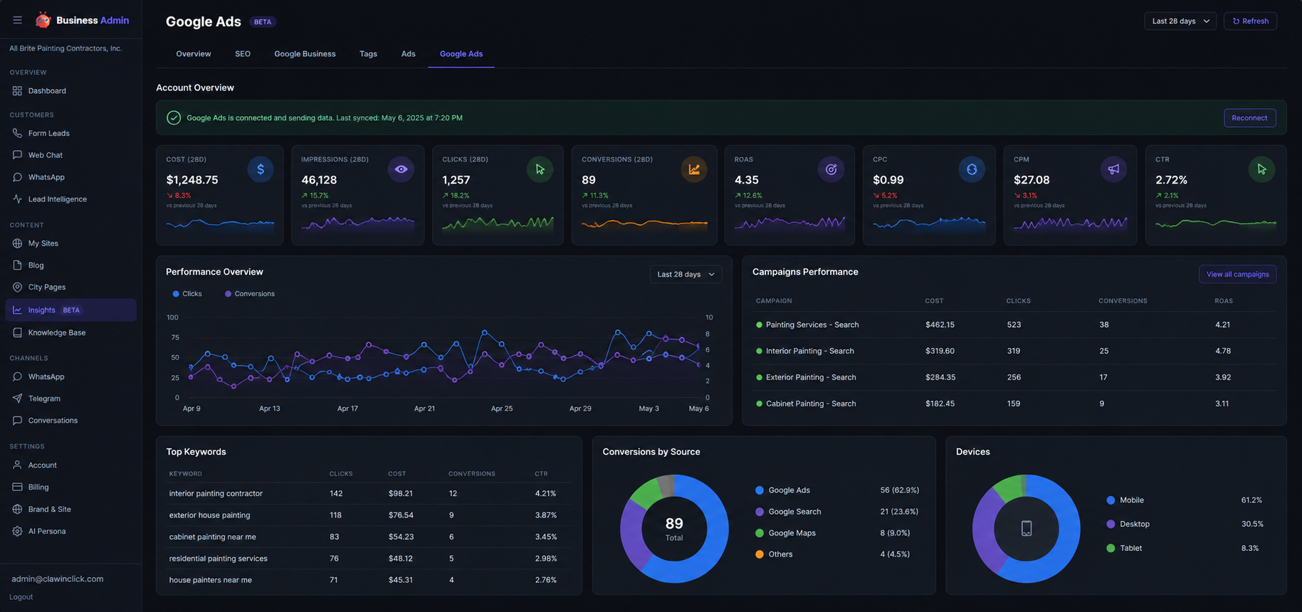This screenshot has width=1302, height=612.
Task: Switch to the Overview tab
Action: (194, 54)
